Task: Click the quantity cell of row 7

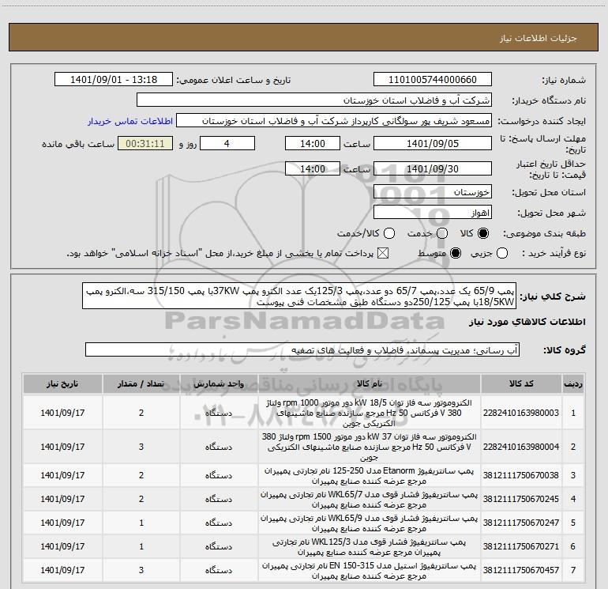Action: coord(141,570)
